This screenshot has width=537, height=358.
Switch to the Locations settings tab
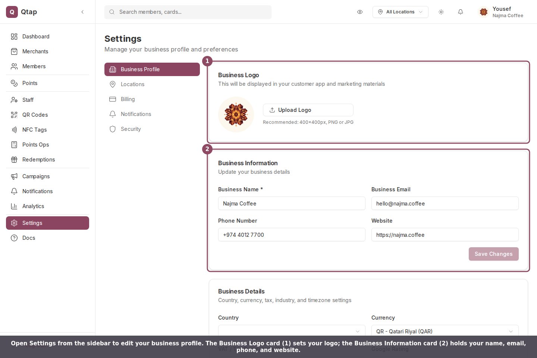tap(152, 84)
